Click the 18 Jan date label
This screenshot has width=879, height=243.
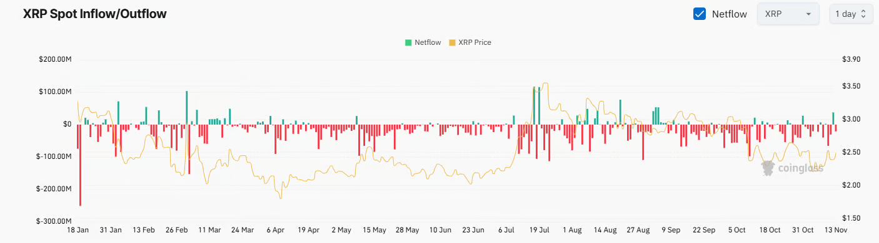click(78, 230)
